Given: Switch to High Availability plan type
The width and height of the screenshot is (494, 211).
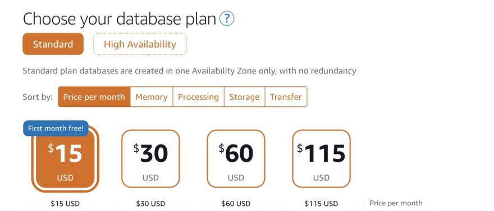Looking at the screenshot, I should (x=140, y=44).
